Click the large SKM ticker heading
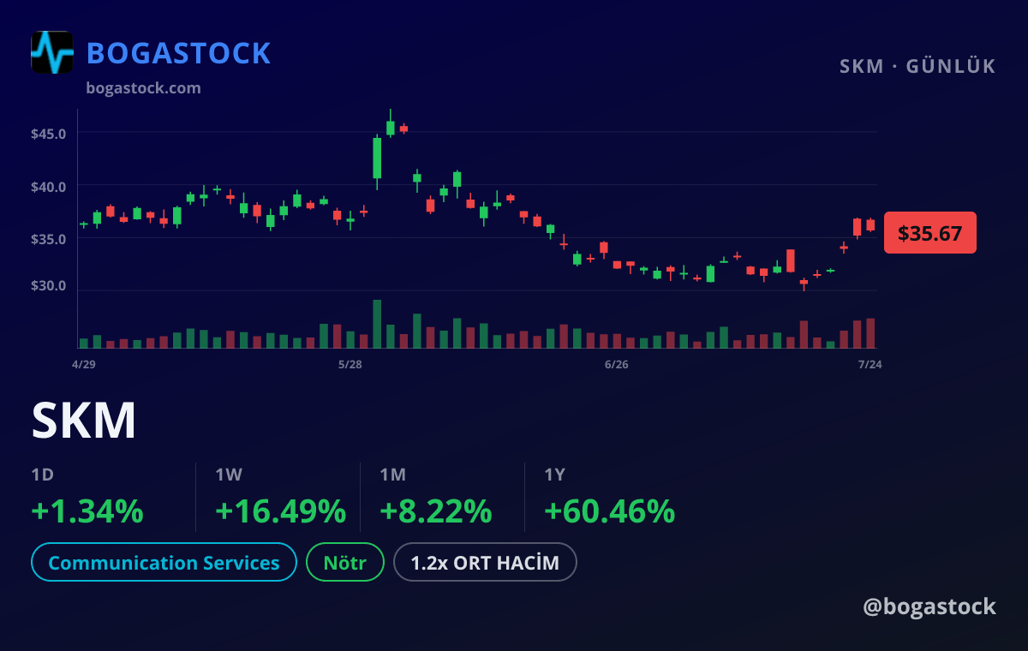Viewport: 1028px width, 651px height. [84, 421]
